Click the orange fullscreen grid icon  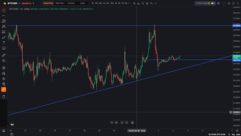[x=238, y=4]
